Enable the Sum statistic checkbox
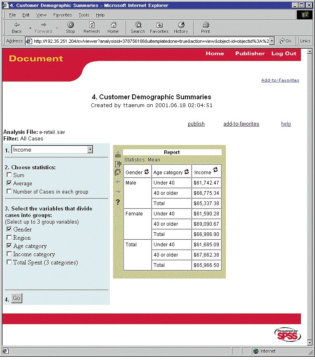315x360 pixels. coord(9,175)
